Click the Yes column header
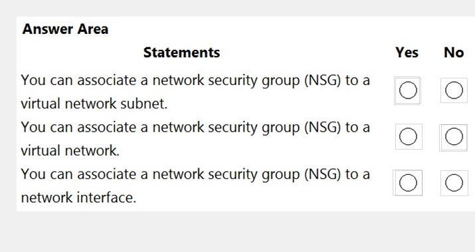 [x=407, y=53]
